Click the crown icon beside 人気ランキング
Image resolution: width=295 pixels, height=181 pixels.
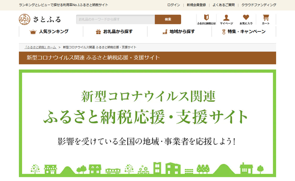33,32
